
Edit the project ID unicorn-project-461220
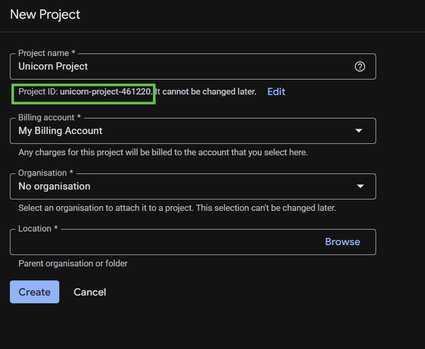(276, 91)
